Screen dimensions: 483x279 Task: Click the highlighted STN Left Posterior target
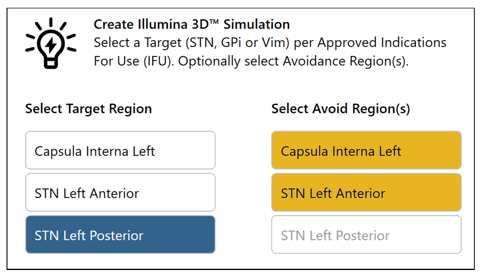point(120,234)
